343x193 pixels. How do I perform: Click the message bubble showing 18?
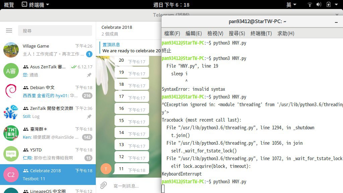[x=132, y=84]
